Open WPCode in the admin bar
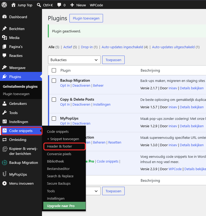206x216 pixels. pos(96,5)
